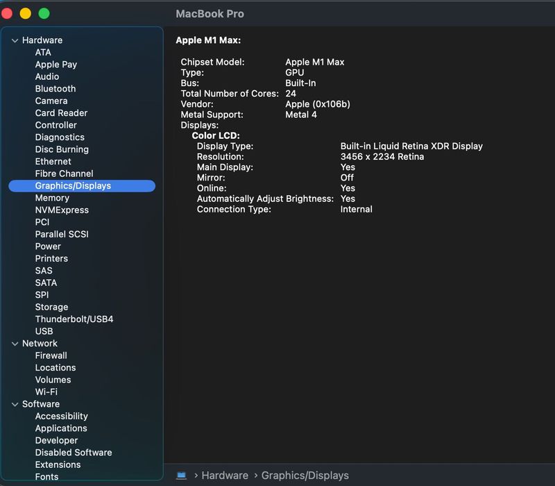Select ATA in the sidebar
Screen dimensions: 555x486
tap(43, 53)
